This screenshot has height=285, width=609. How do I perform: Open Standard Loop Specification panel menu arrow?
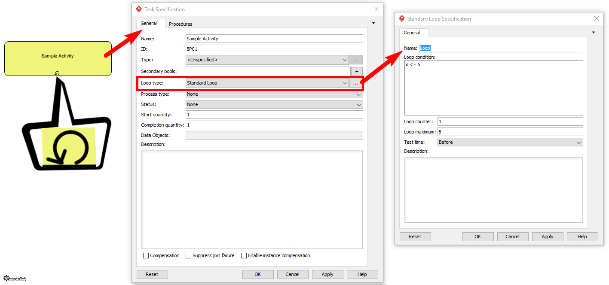coord(593,33)
